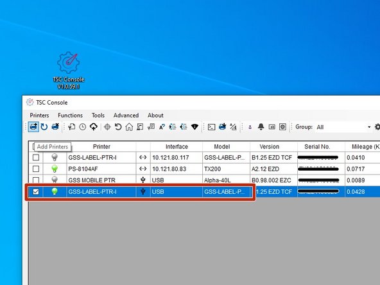Image resolution: width=380 pixels, height=285 pixels.
Task: Click the cloud upload icon
Action: click(94, 126)
